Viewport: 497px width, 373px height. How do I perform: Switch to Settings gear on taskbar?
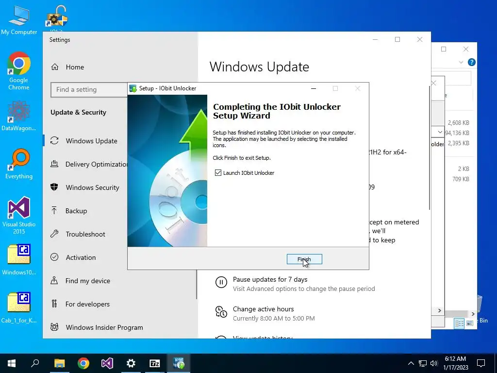coord(131,363)
